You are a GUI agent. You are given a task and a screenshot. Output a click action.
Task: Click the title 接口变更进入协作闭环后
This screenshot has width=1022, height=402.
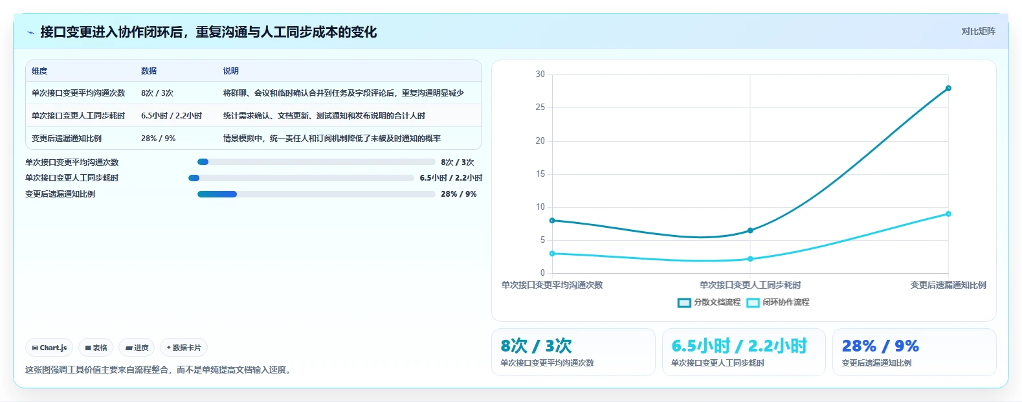pyautogui.click(x=208, y=32)
